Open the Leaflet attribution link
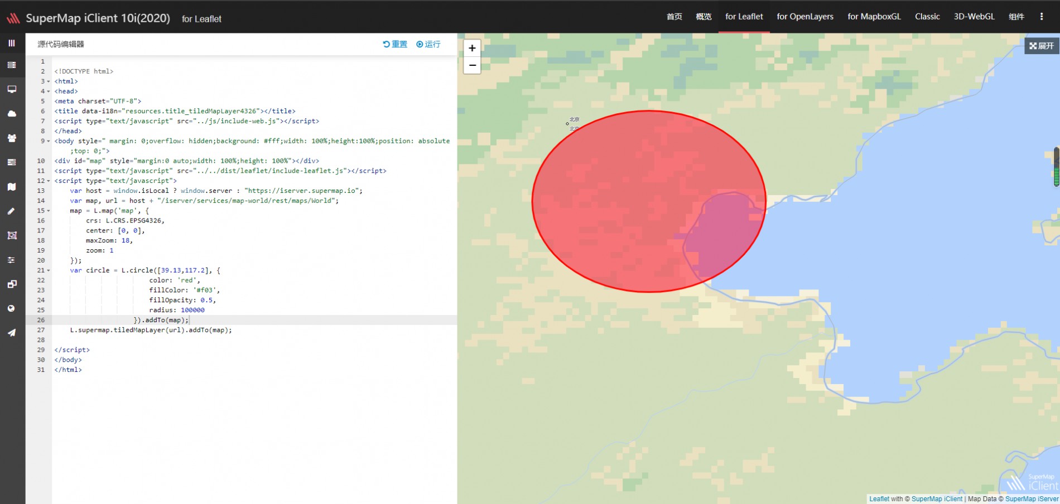Screen dimensions: 1060x504 (879, 499)
